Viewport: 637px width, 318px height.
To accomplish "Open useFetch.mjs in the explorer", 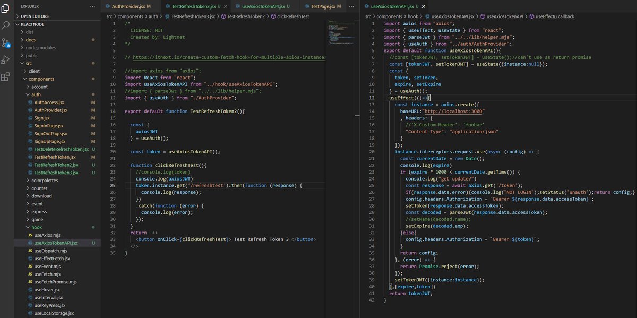I will [x=57, y=274].
